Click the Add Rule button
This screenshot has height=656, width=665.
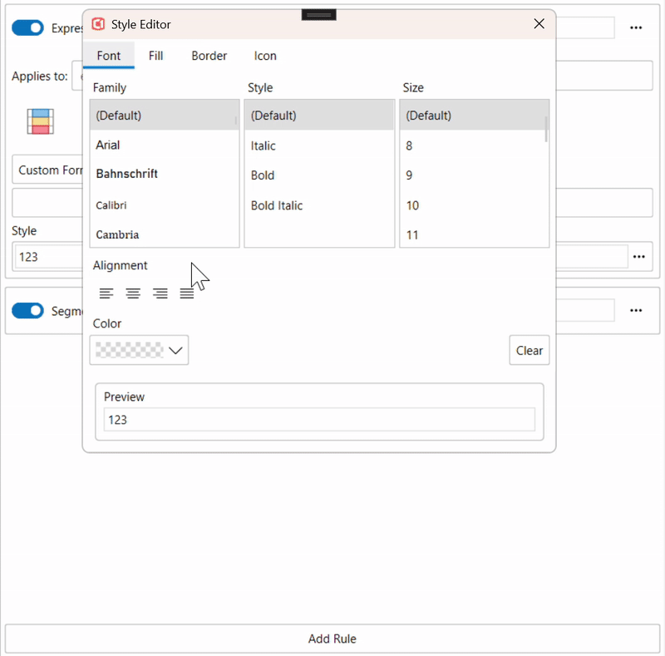332,639
